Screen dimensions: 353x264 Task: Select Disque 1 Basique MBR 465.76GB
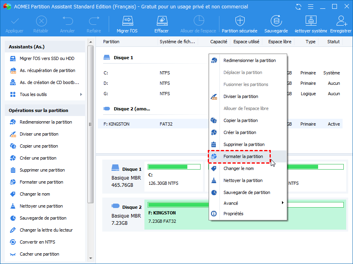[x=124, y=177]
